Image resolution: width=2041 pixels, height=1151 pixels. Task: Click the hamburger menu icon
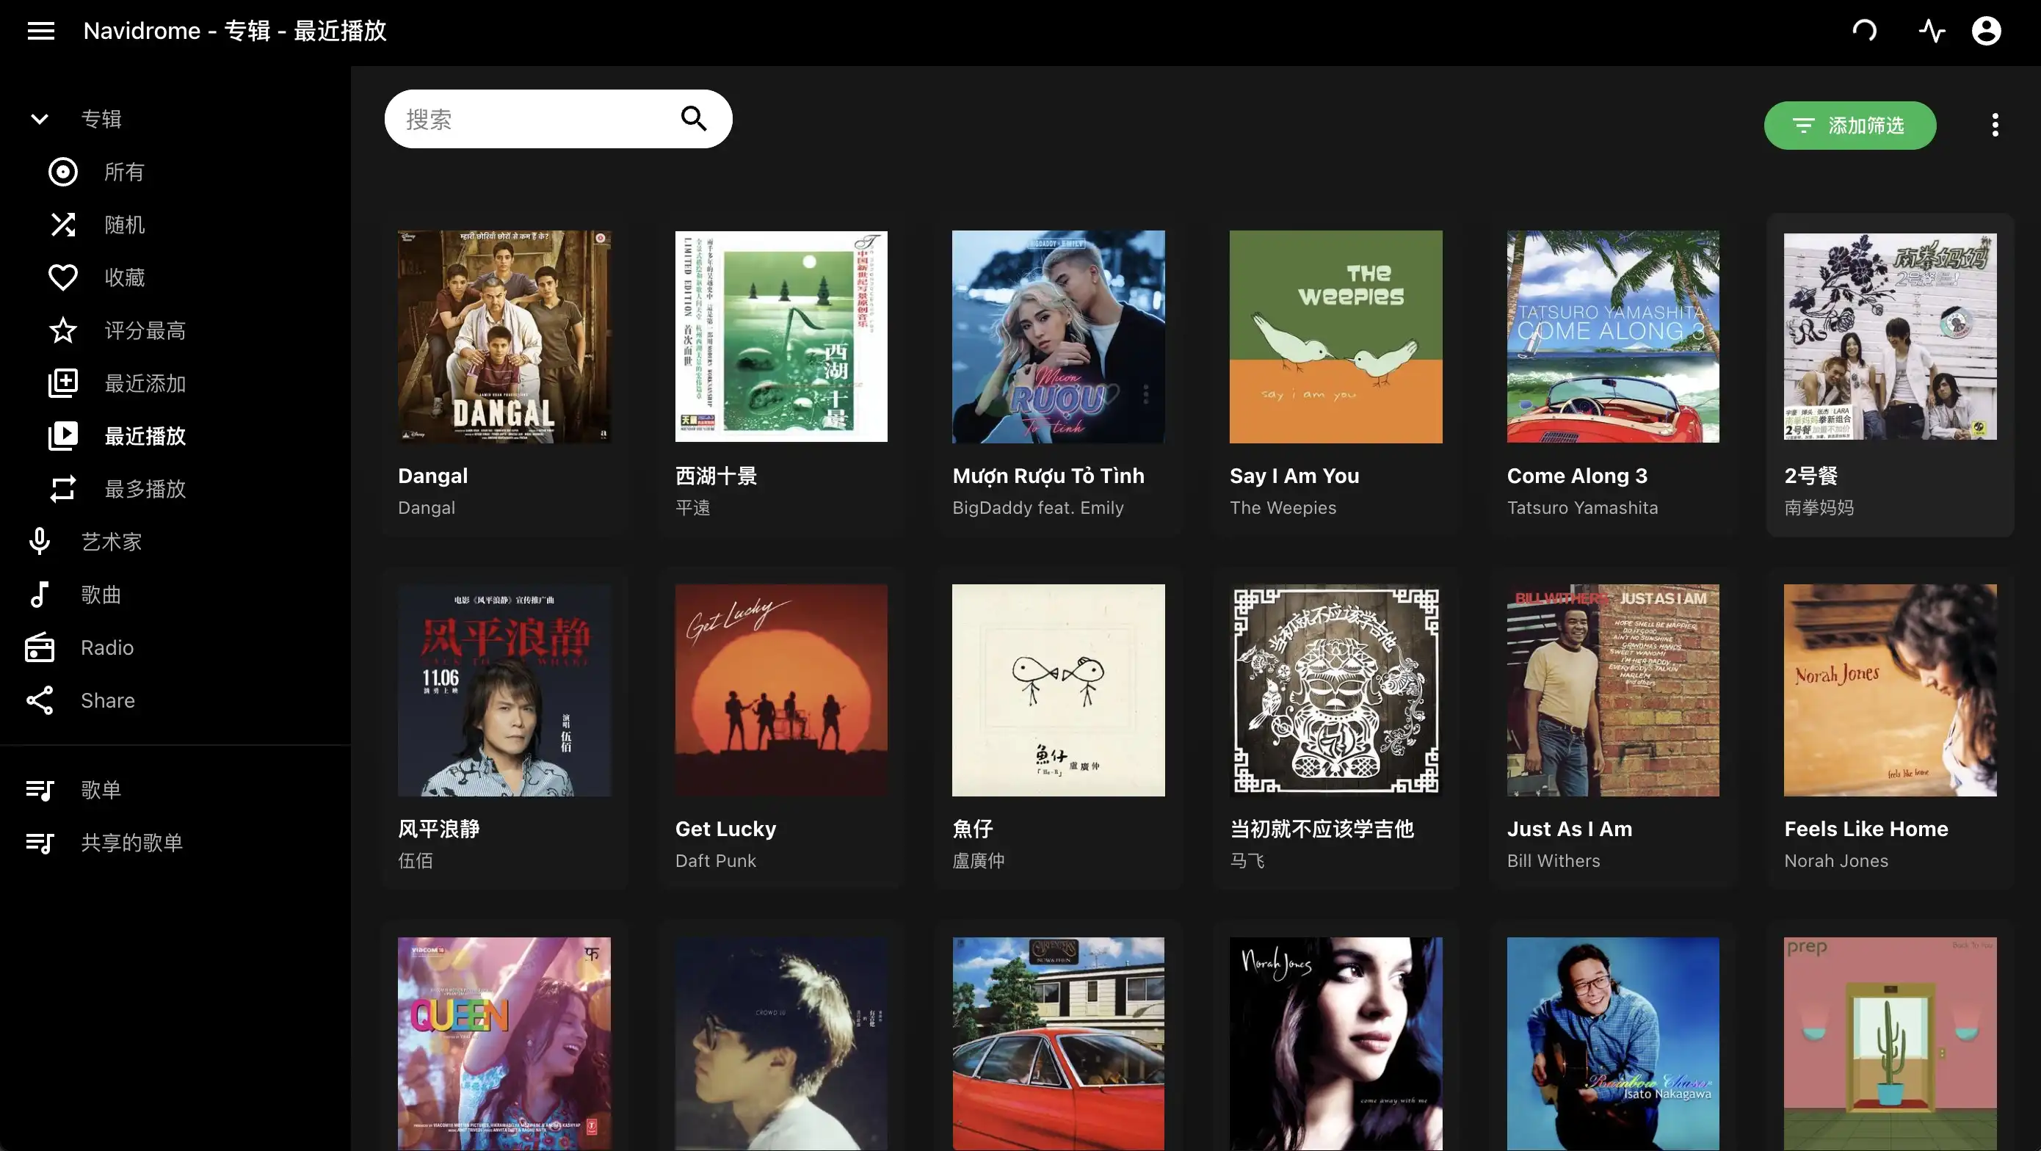click(40, 31)
